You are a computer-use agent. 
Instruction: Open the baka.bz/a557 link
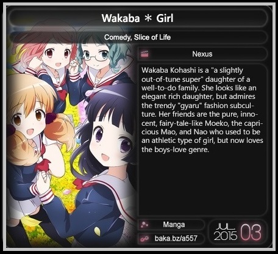coord(176,238)
